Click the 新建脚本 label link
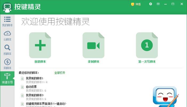Viewport: 187px width, 107px height. point(40,62)
